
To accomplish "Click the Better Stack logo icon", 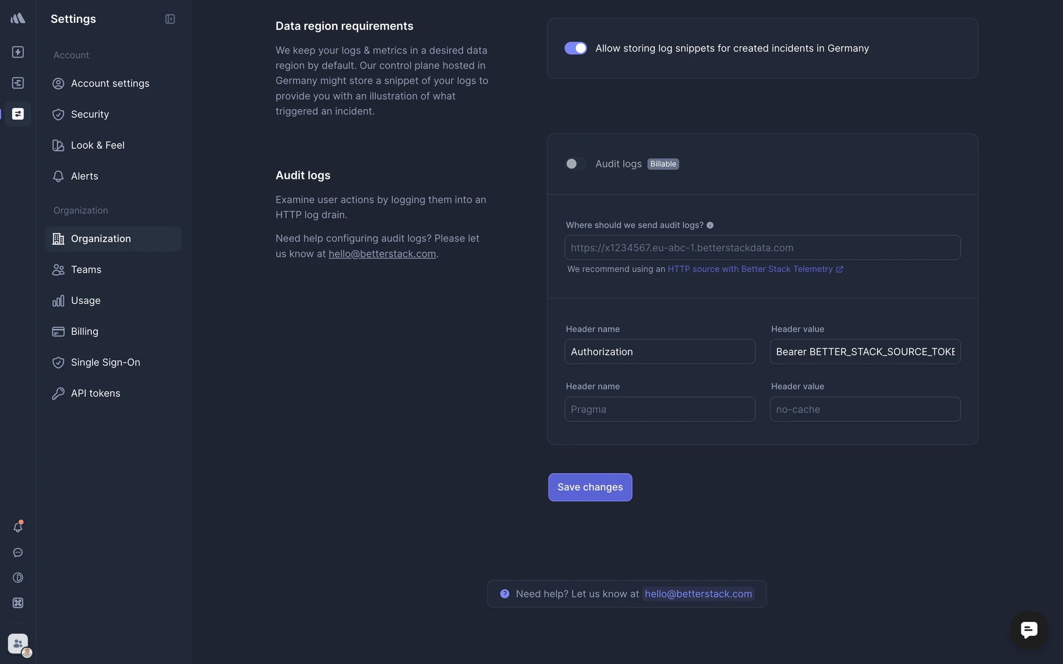I will coord(18,18).
